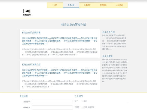This screenshot has height=110, width=147.
Task: Click the 企业细节 section heading
Action: 79,96
